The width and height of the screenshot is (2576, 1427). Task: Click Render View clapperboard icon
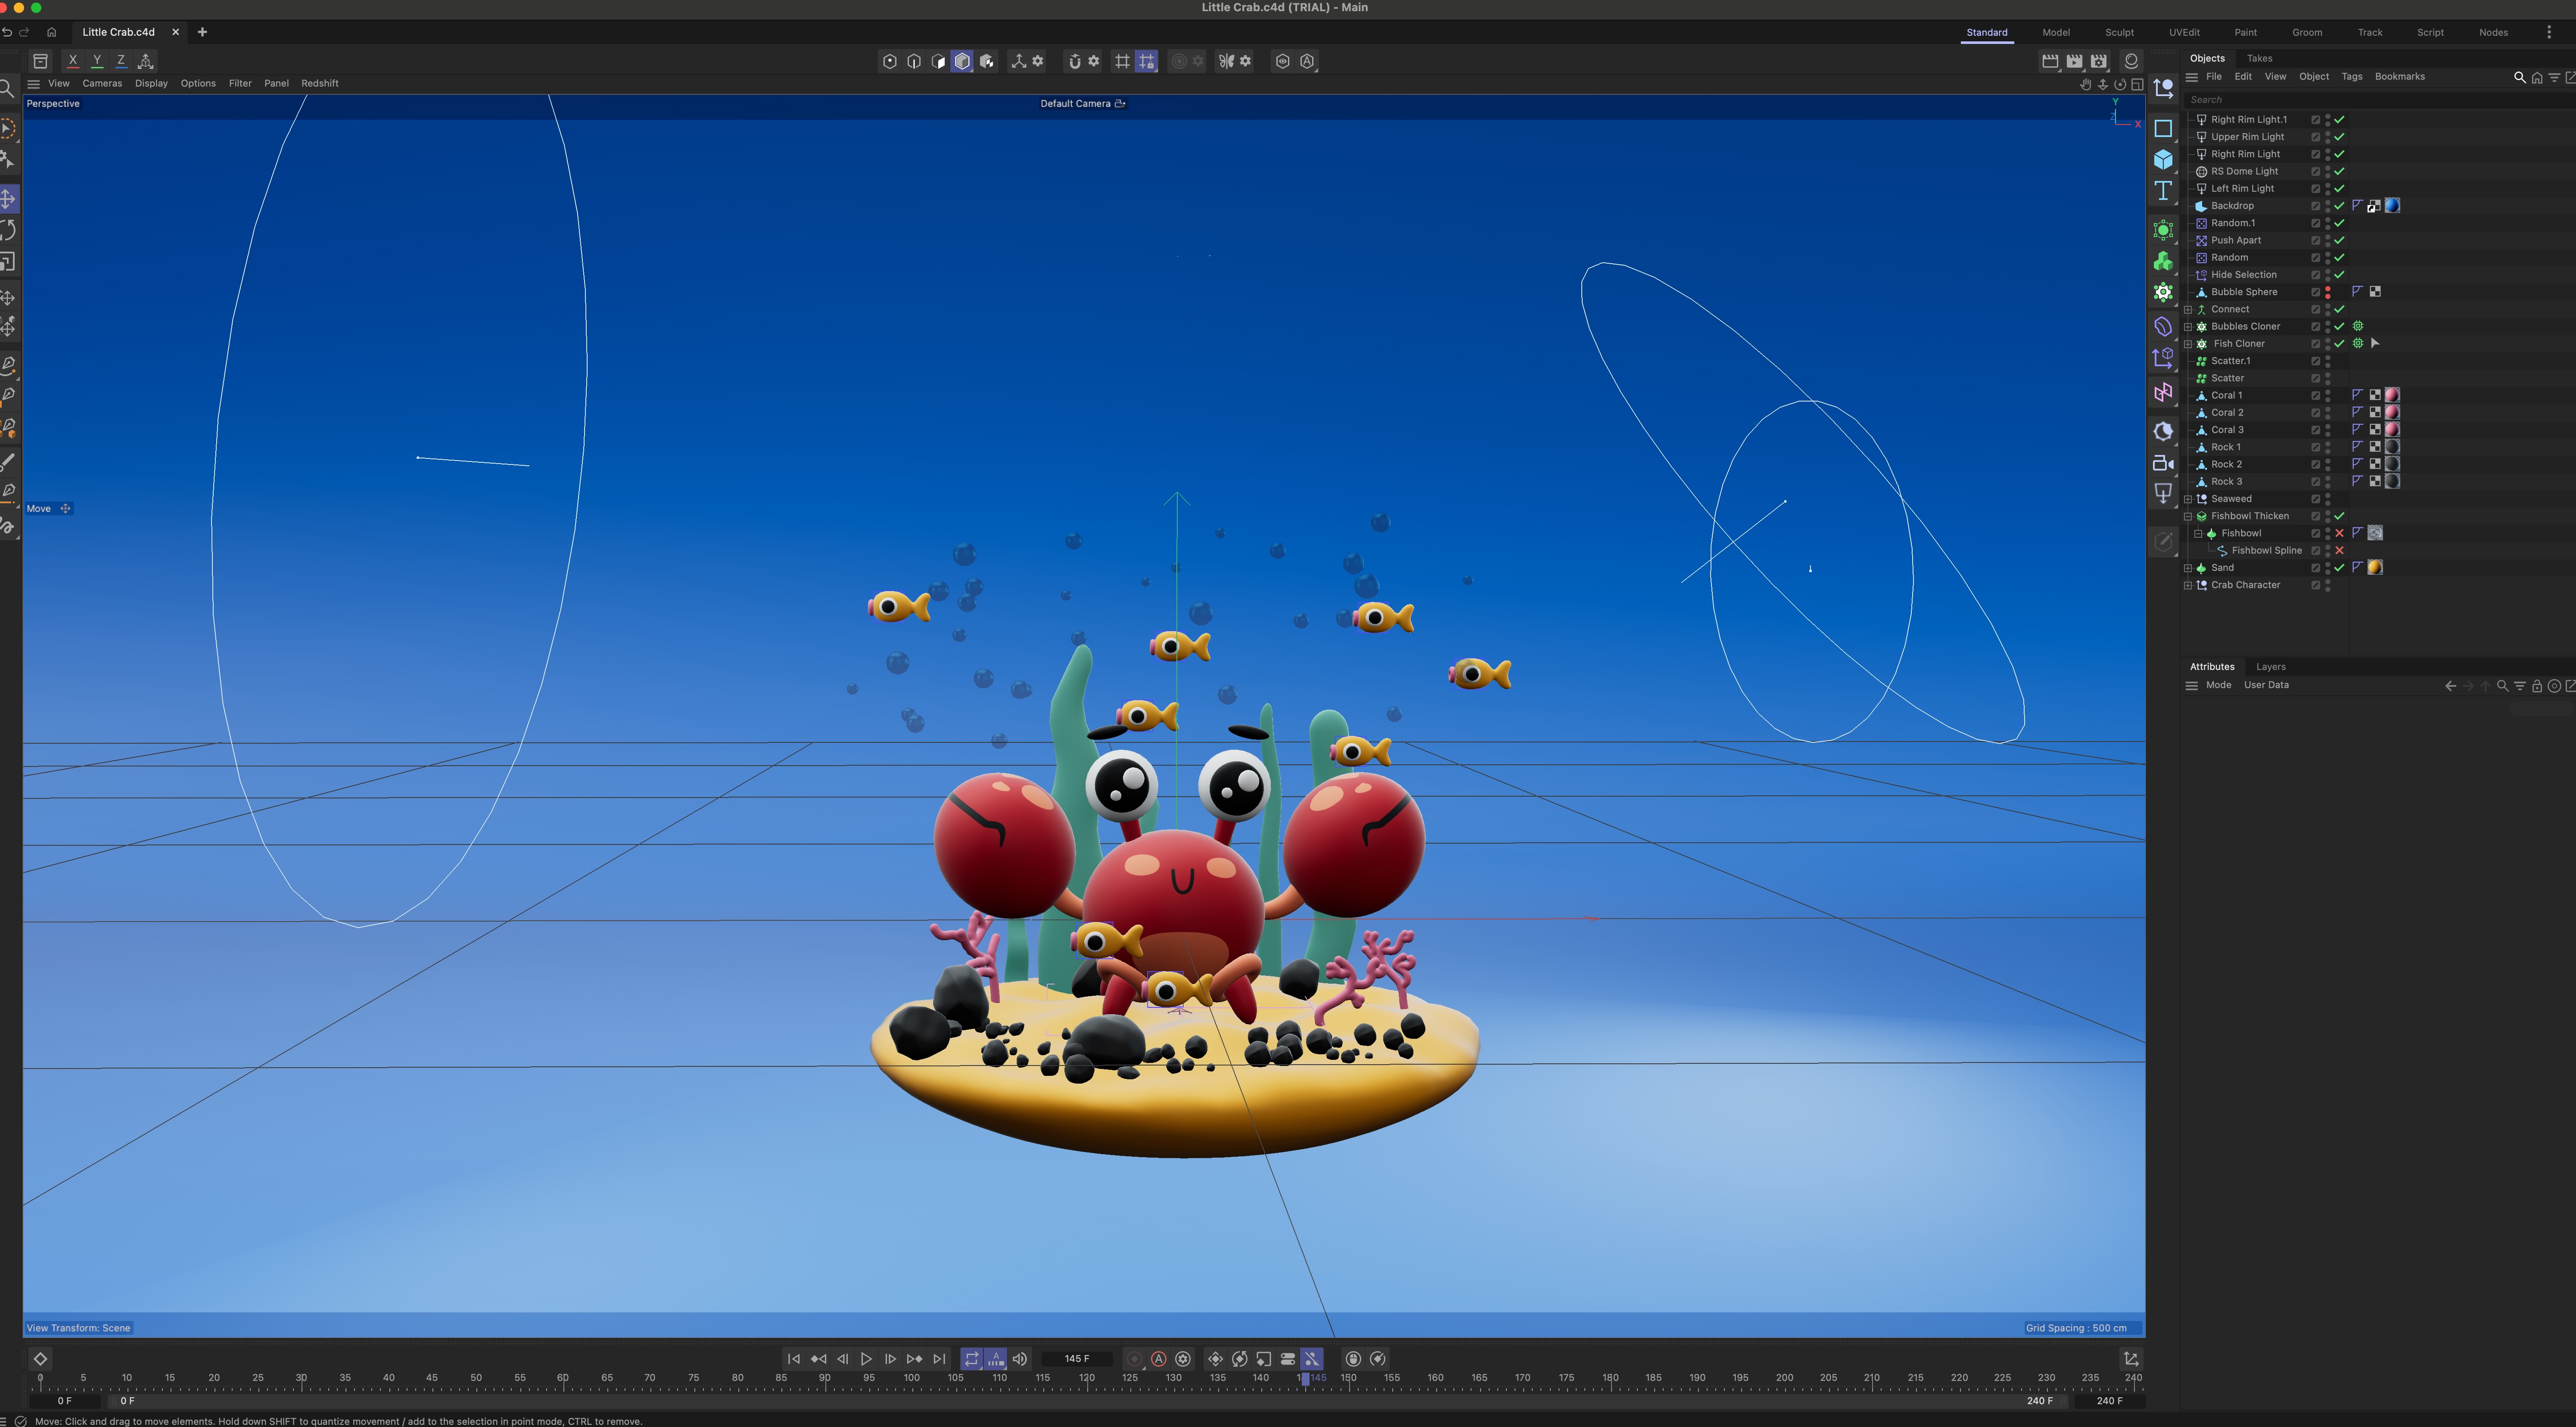tap(2050, 61)
